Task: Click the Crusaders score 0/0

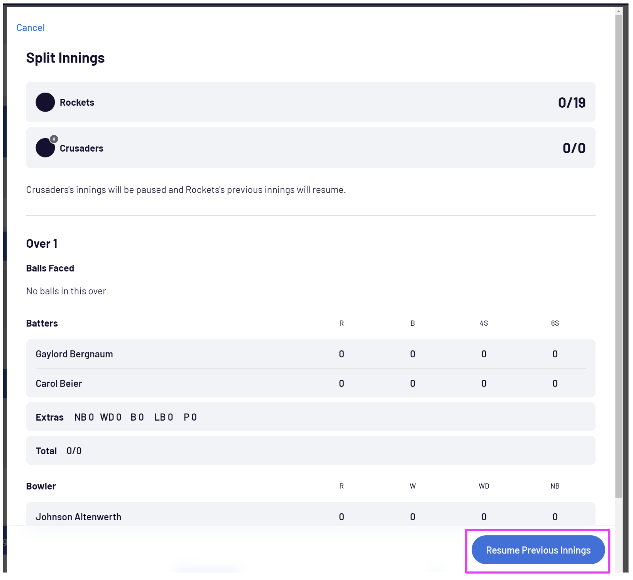Action: coord(574,148)
